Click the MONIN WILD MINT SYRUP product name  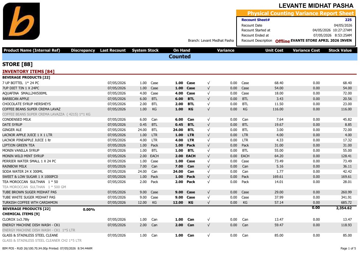point(23,156)
